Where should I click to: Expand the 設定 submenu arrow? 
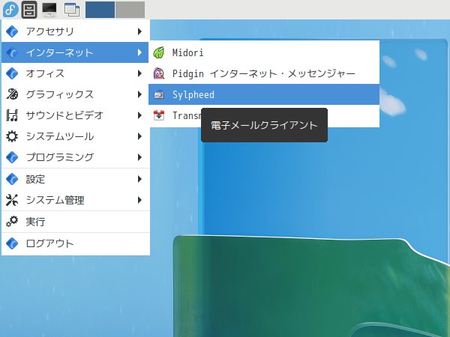pos(139,179)
